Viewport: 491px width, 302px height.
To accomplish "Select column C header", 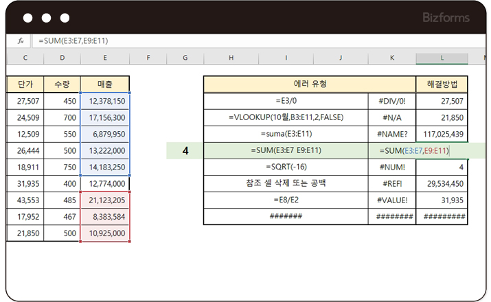I will pyautogui.click(x=25, y=58).
